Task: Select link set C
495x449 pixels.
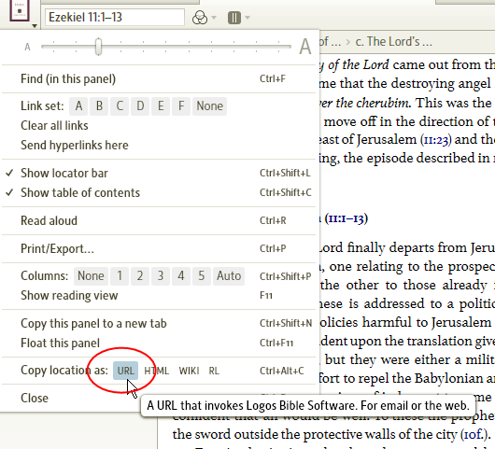Action: pos(120,106)
